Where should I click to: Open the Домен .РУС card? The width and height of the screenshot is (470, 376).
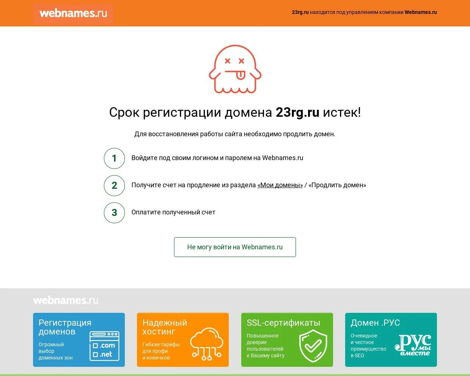point(391,340)
